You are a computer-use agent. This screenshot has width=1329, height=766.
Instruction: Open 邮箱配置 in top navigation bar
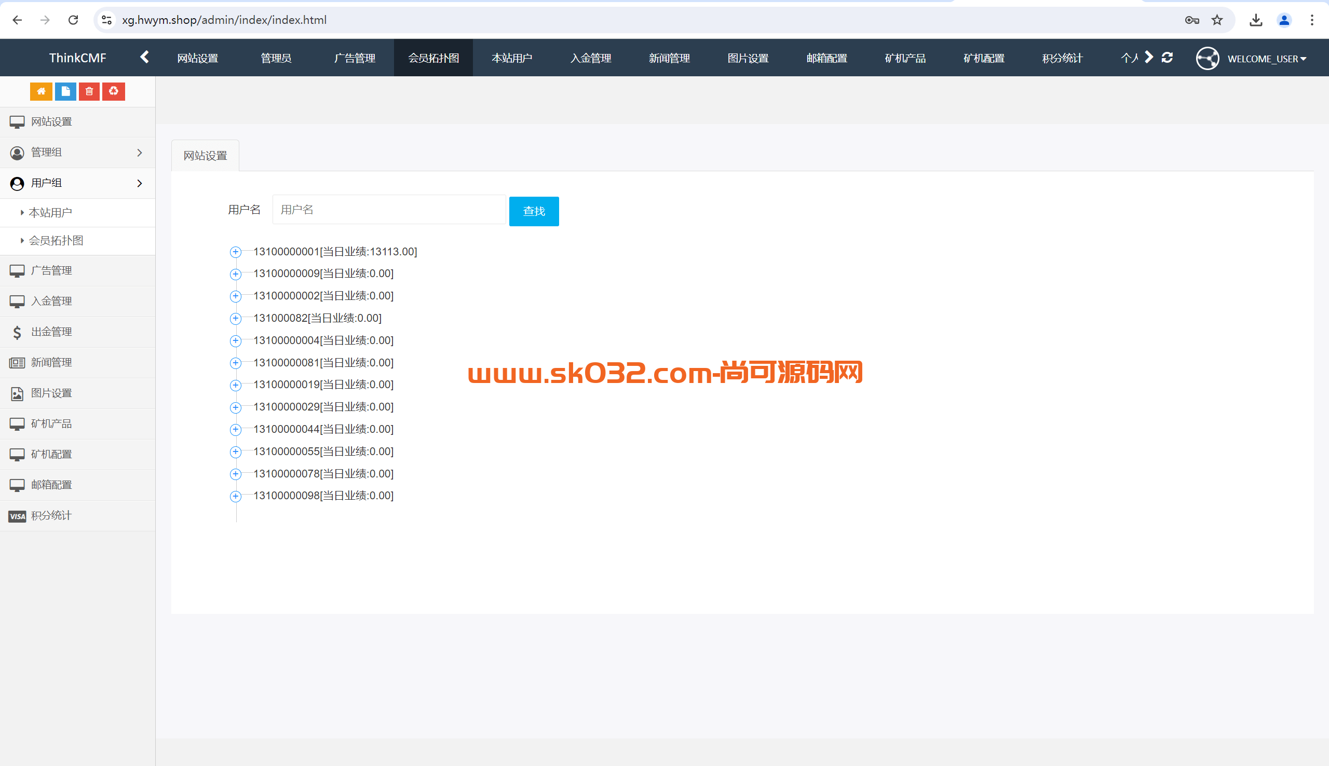826,58
